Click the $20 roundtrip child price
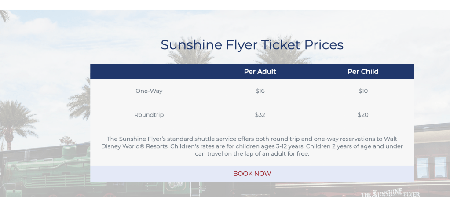 pos(363,115)
